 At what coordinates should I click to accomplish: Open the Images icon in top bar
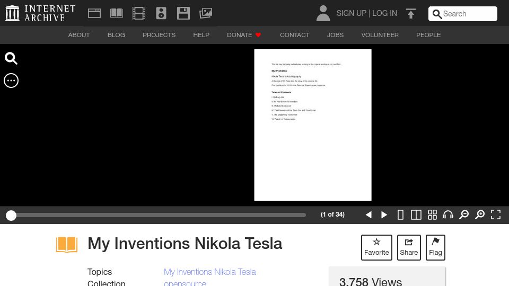[206, 13]
